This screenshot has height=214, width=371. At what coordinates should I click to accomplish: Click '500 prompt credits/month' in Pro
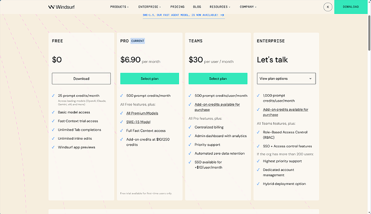(x=148, y=96)
